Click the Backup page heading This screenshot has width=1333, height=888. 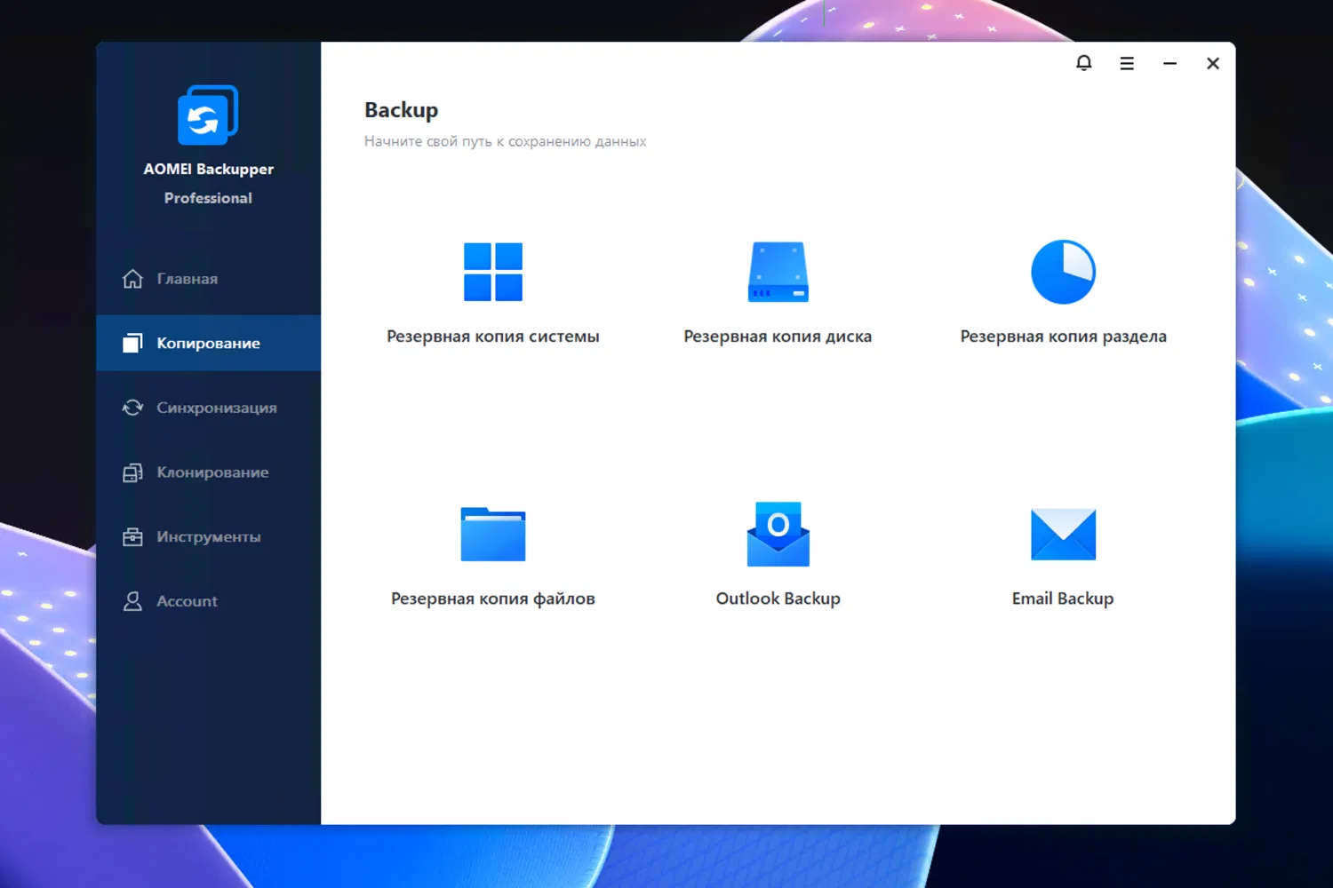(401, 110)
